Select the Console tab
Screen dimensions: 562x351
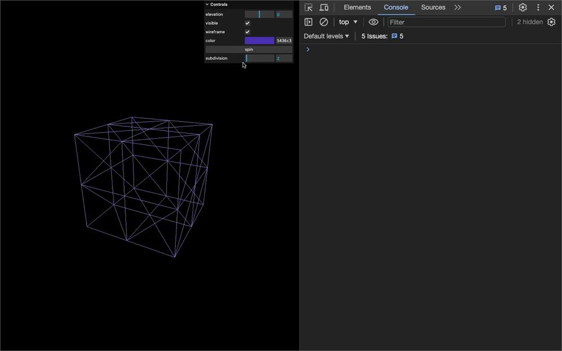[x=396, y=7]
